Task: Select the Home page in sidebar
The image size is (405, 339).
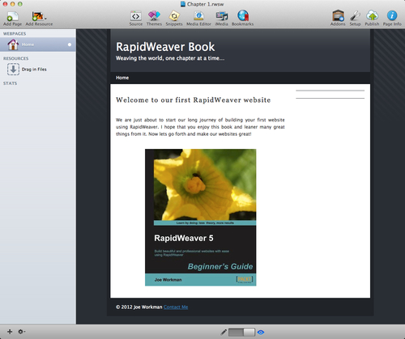Action: [38, 44]
